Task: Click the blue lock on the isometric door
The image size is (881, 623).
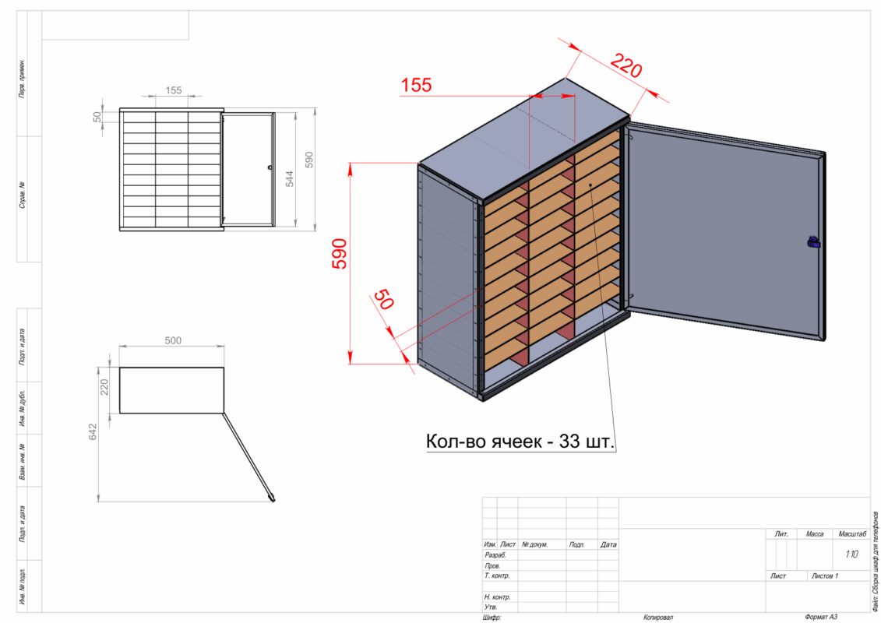Action: 813,243
